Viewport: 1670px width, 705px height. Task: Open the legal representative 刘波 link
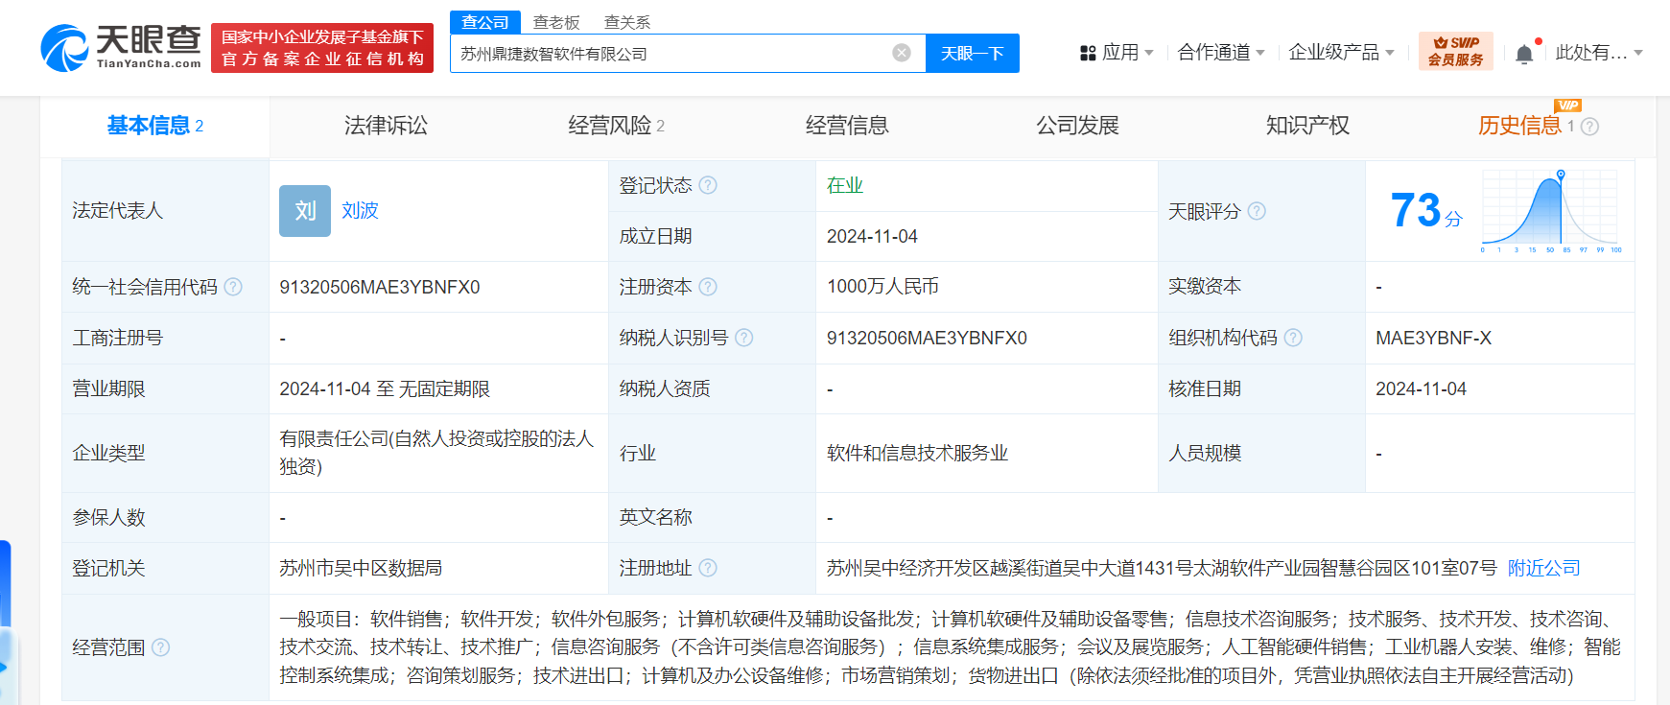360,210
